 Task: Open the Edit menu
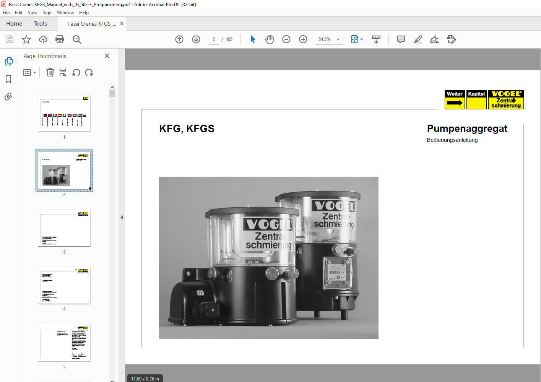point(19,13)
